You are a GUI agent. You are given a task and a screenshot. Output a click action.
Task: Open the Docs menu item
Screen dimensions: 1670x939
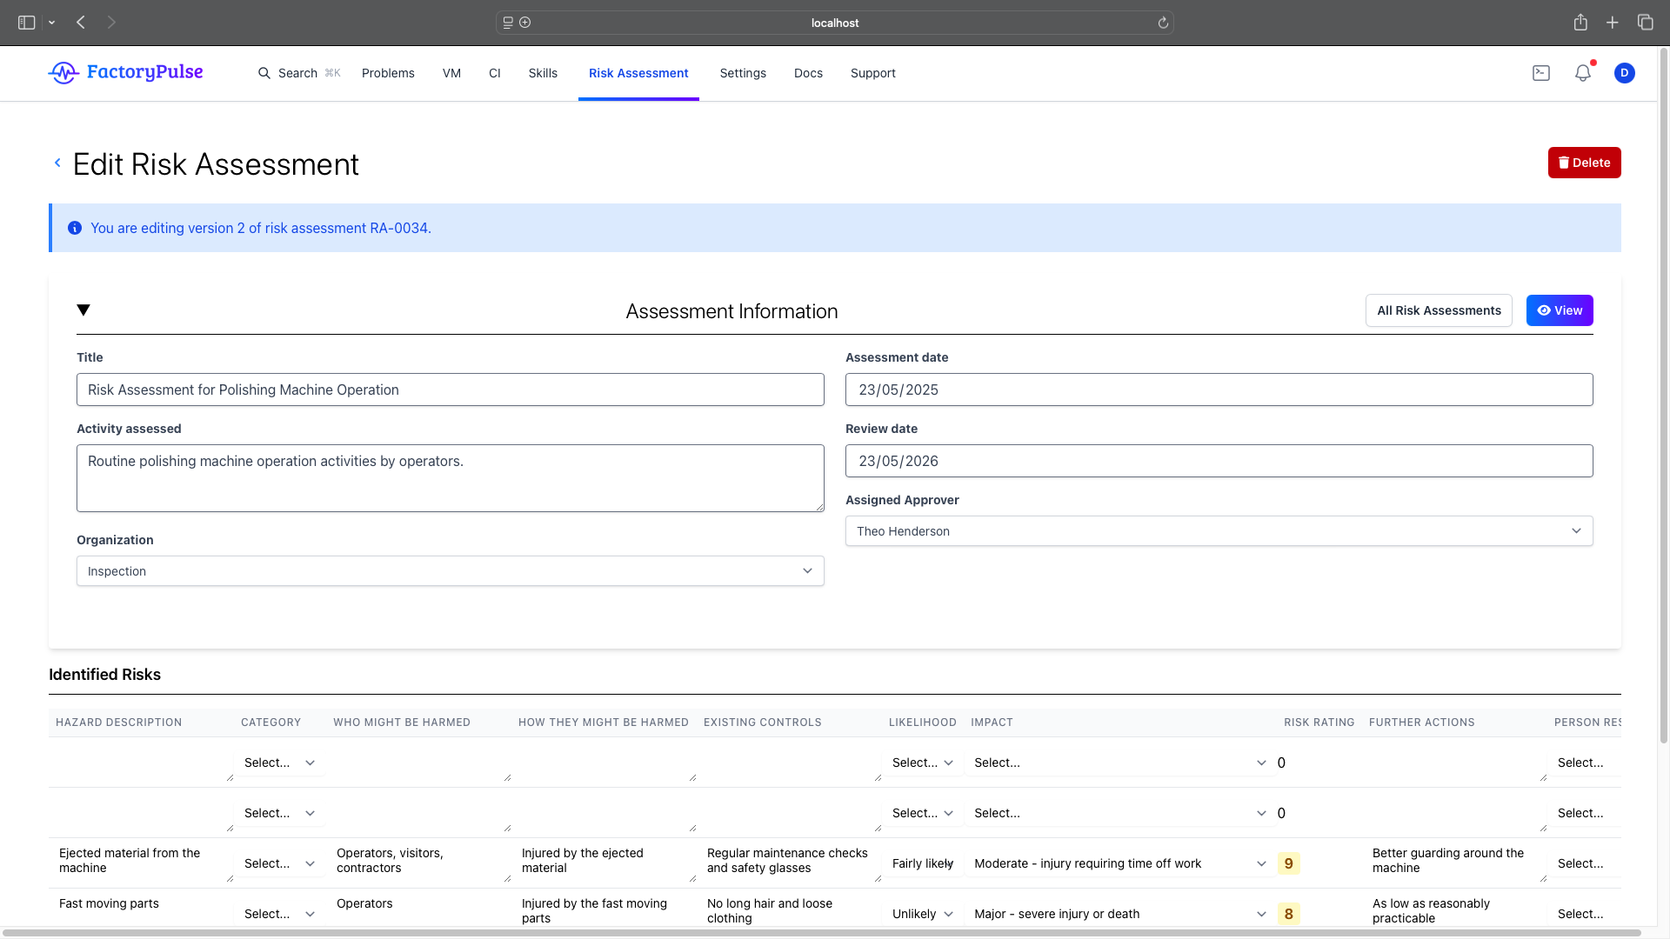808,73
